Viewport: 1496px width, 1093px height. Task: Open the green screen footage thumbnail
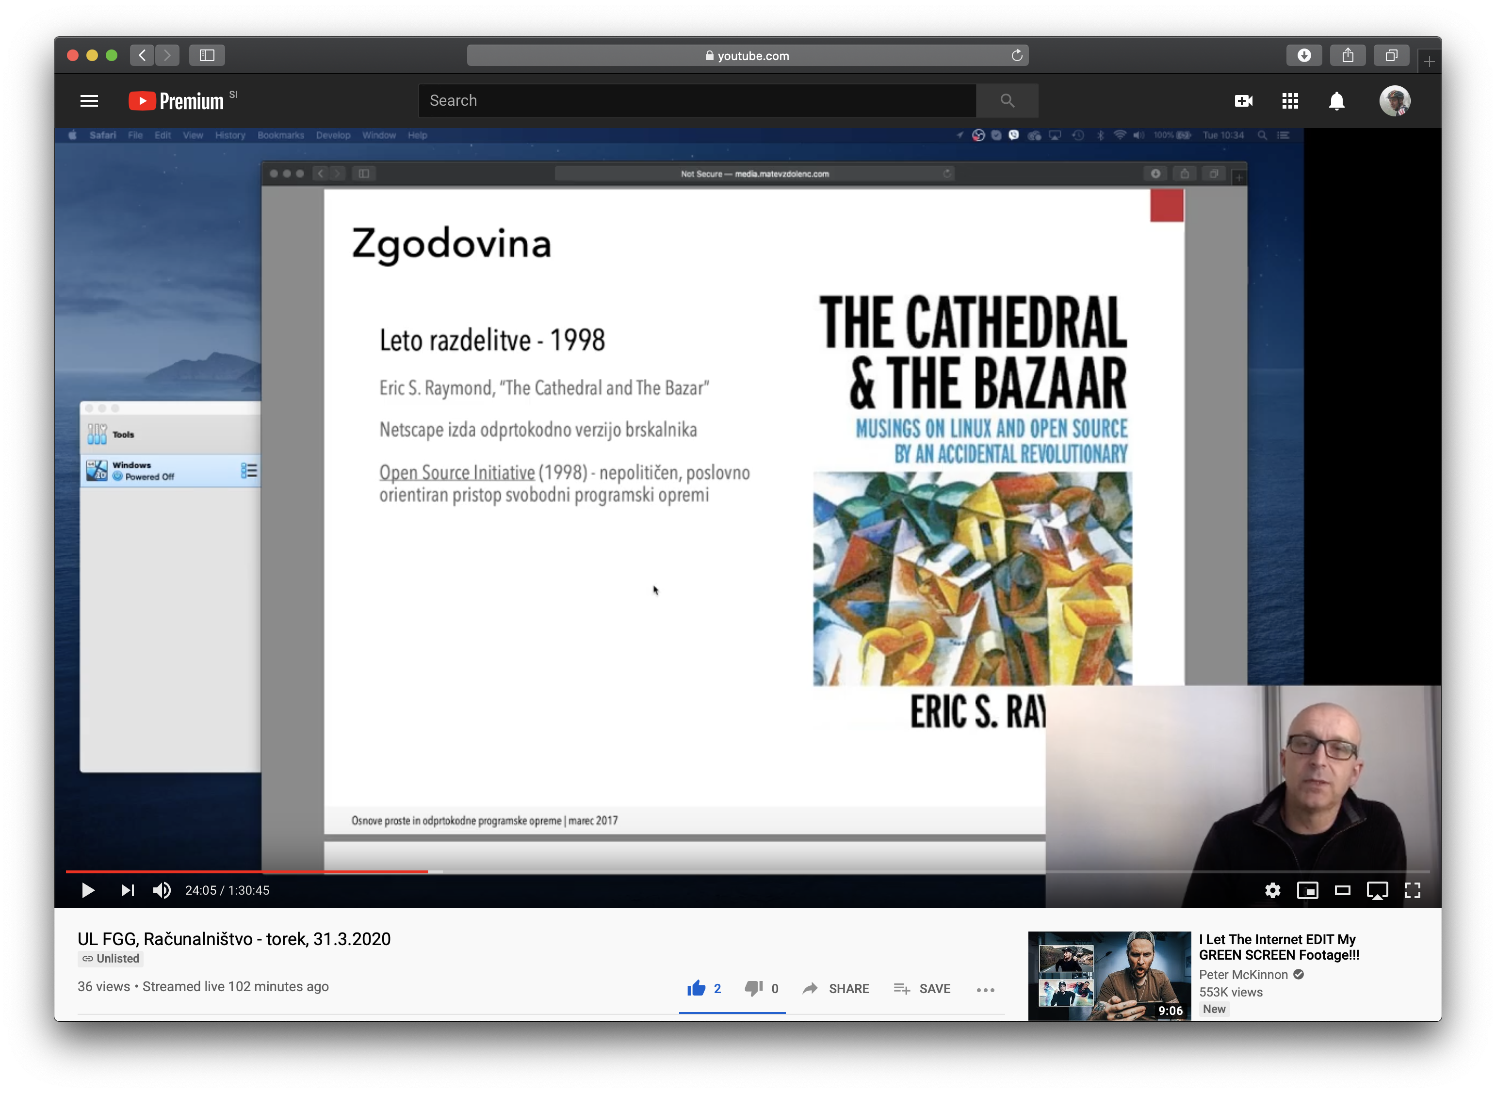pyautogui.click(x=1109, y=975)
